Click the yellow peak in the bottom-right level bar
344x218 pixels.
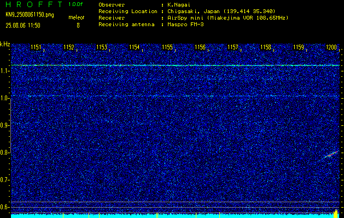pyautogui.click(x=336, y=214)
